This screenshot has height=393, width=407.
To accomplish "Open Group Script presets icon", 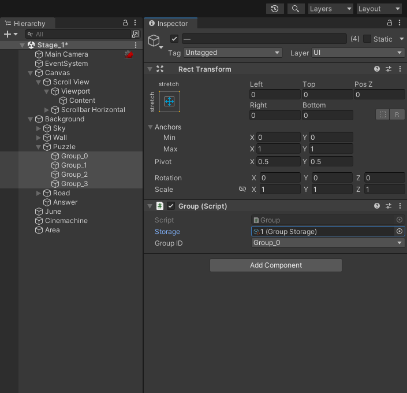I will (389, 206).
